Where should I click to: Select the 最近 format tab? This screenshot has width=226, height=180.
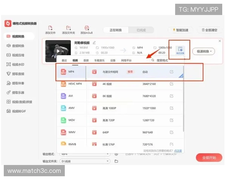coord(64,60)
